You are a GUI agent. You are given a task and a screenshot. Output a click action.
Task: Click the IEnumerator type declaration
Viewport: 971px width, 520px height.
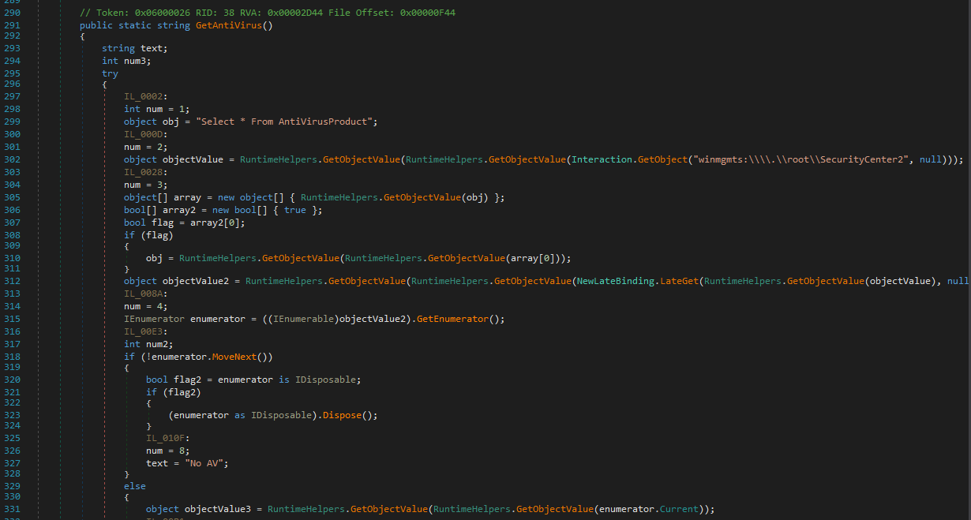154,319
